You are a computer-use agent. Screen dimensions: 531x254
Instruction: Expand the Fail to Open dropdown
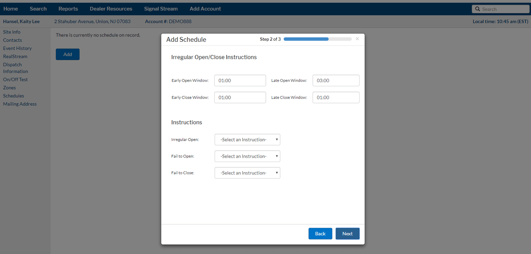247,156
